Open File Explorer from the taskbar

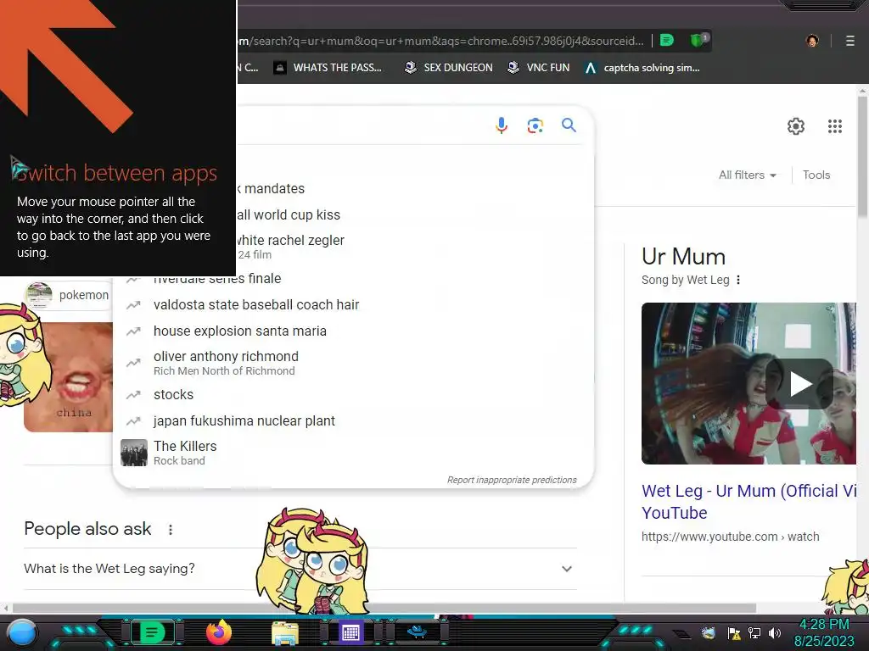(x=285, y=633)
